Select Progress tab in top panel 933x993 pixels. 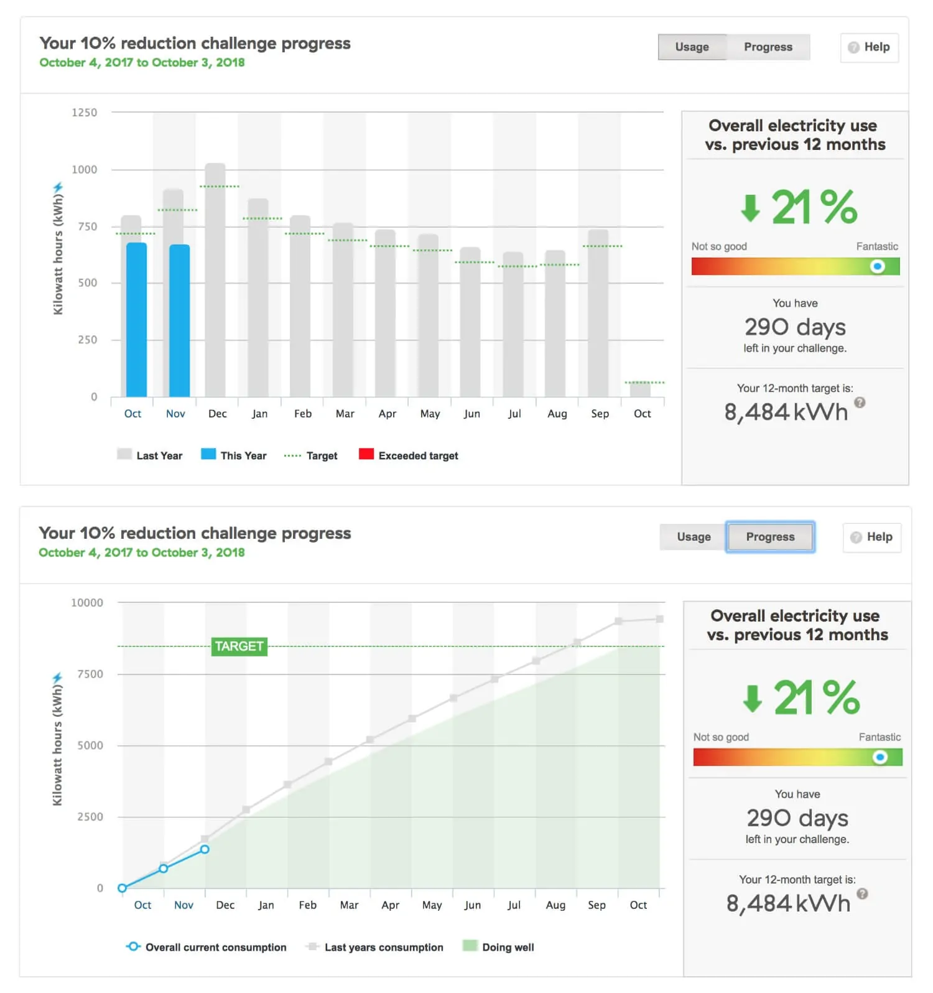pos(768,47)
